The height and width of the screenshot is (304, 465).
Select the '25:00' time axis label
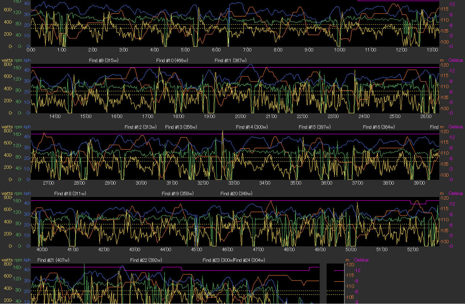pos(395,116)
